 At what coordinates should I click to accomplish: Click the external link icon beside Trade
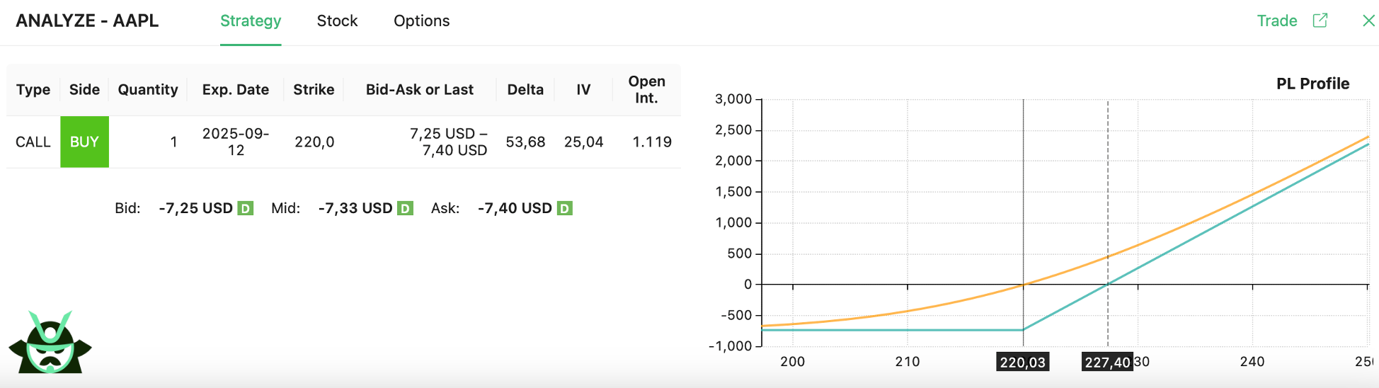[1320, 21]
